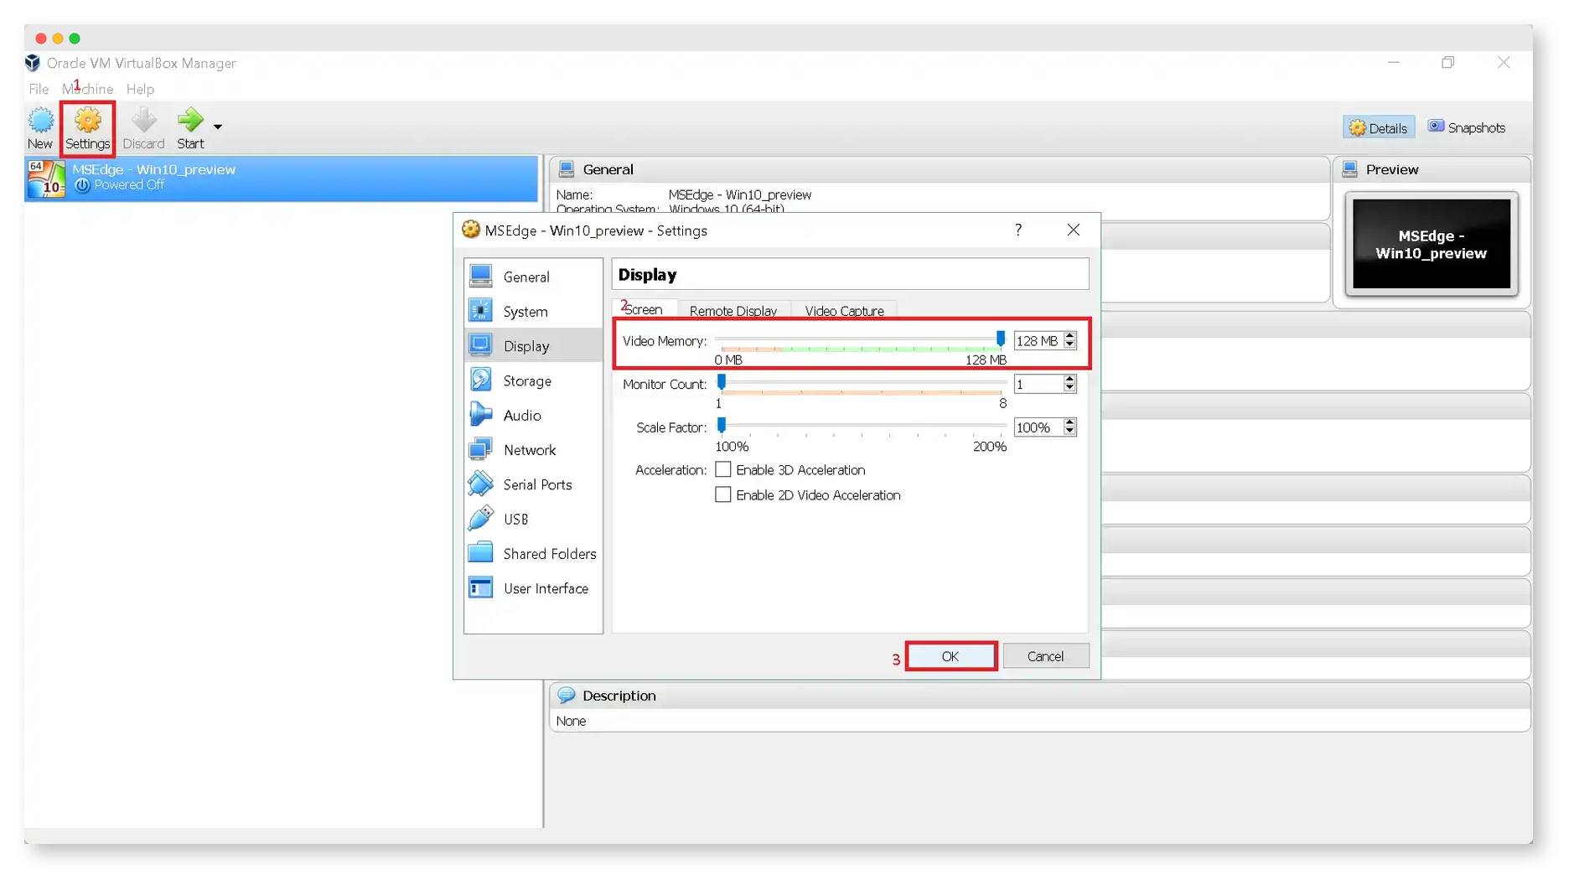Enable 3D Acceleration checkbox
This screenshot has height=885, width=1574.
click(x=722, y=469)
